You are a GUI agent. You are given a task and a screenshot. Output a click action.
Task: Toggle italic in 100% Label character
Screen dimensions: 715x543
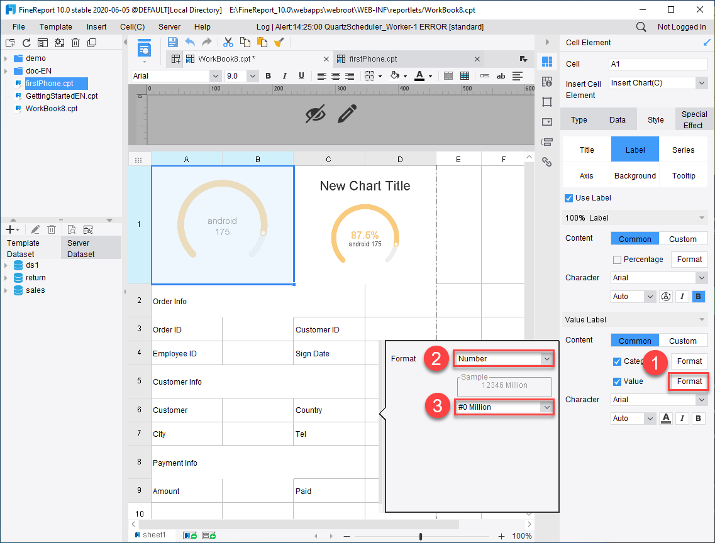tap(682, 297)
